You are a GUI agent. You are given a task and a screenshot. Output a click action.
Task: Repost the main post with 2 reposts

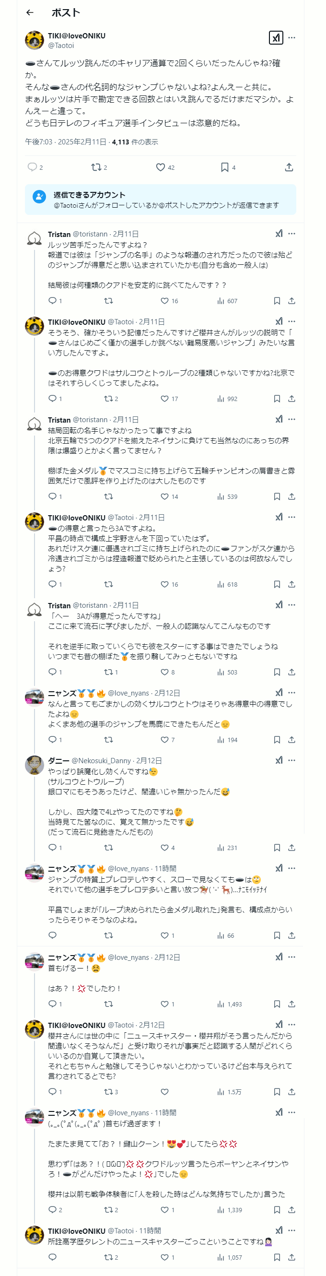pyautogui.click(x=96, y=167)
